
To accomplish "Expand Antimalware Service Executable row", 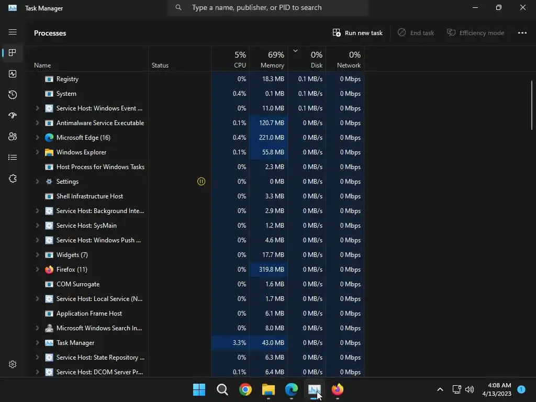I will [37, 122].
